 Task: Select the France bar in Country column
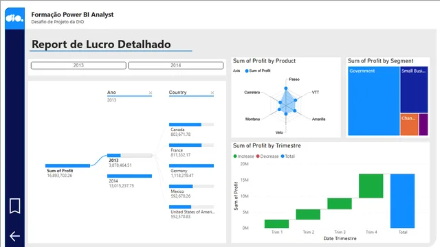tap(191, 145)
